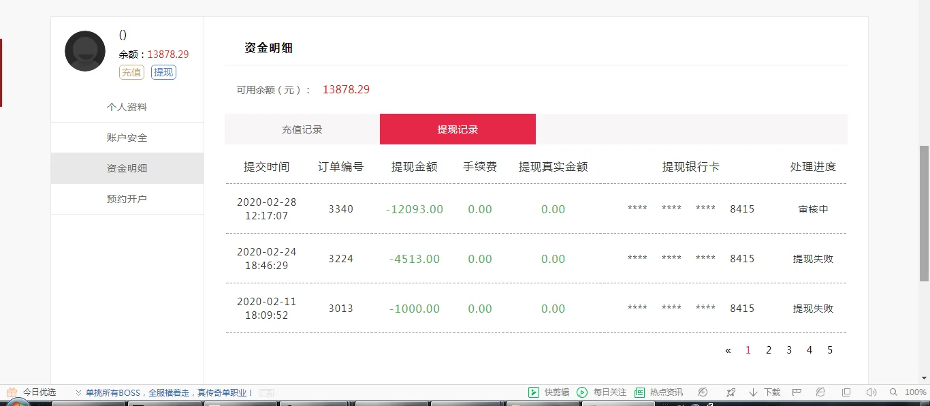Go to pagination page 5
930x406 pixels.
tap(830, 350)
